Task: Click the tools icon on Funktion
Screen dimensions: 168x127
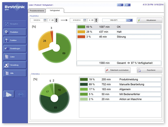Action: [x=7, y=40]
